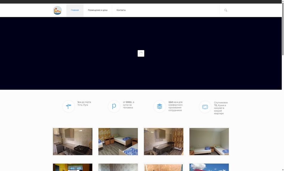Viewport: 284px width, 171px height.
Task: Open the beige-tiled photo in second row
Action: (163, 167)
